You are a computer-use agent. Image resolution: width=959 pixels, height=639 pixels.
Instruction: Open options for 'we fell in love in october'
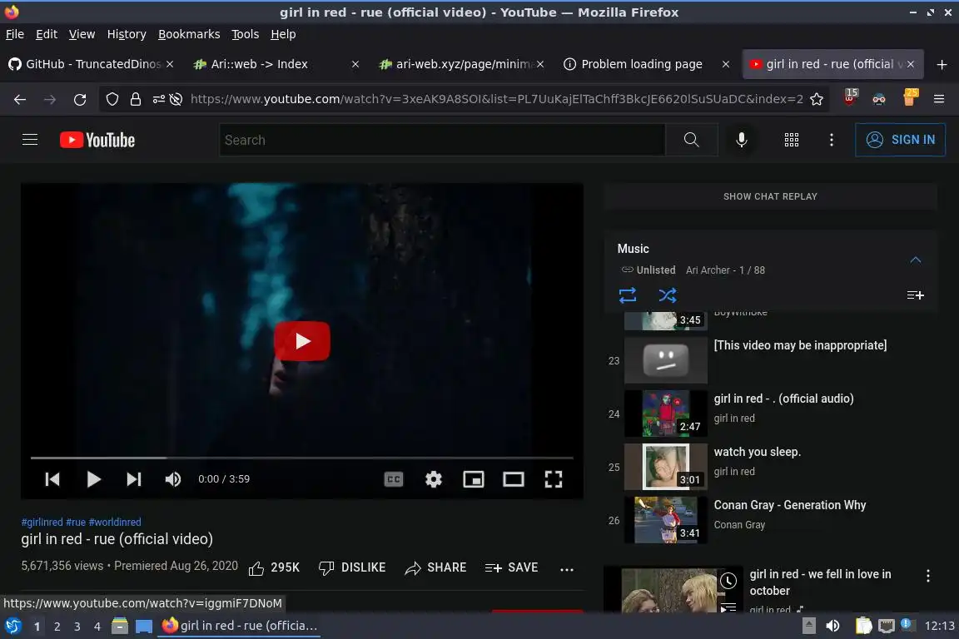coord(928,576)
